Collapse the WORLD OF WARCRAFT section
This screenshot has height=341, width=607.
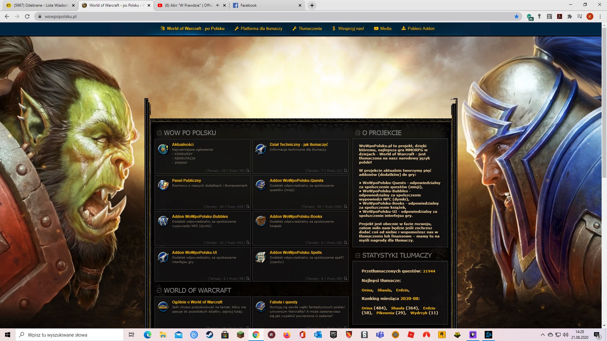159,290
